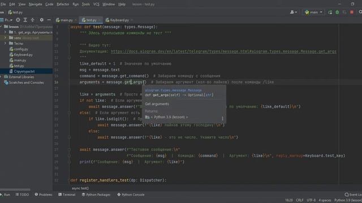This screenshot has width=362, height=203.
Task: Select main.py in project tree
Action: [x=18, y=60]
